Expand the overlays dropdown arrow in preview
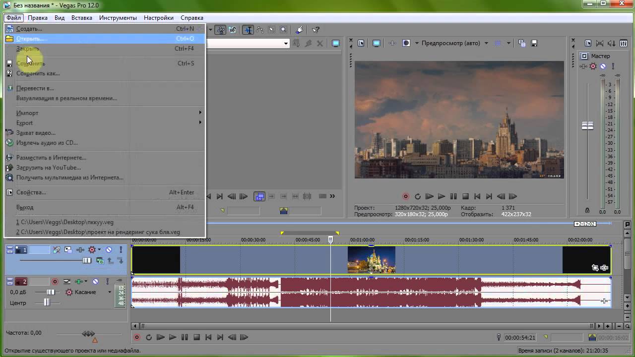 pos(508,43)
